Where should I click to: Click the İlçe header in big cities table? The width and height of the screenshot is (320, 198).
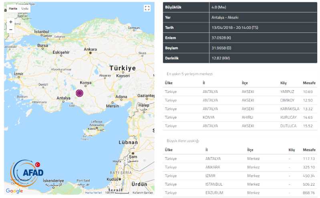pyautogui.click(x=250, y=150)
